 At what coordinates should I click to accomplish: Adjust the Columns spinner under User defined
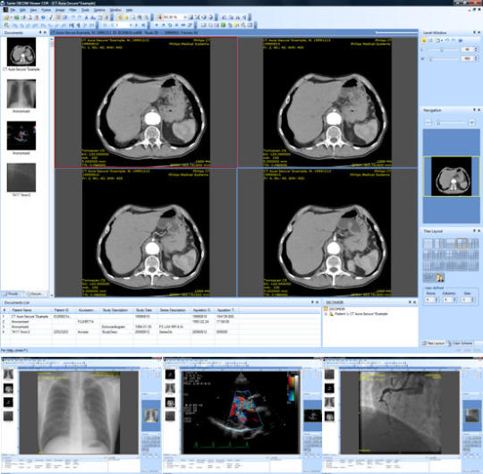click(x=454, y=300)
